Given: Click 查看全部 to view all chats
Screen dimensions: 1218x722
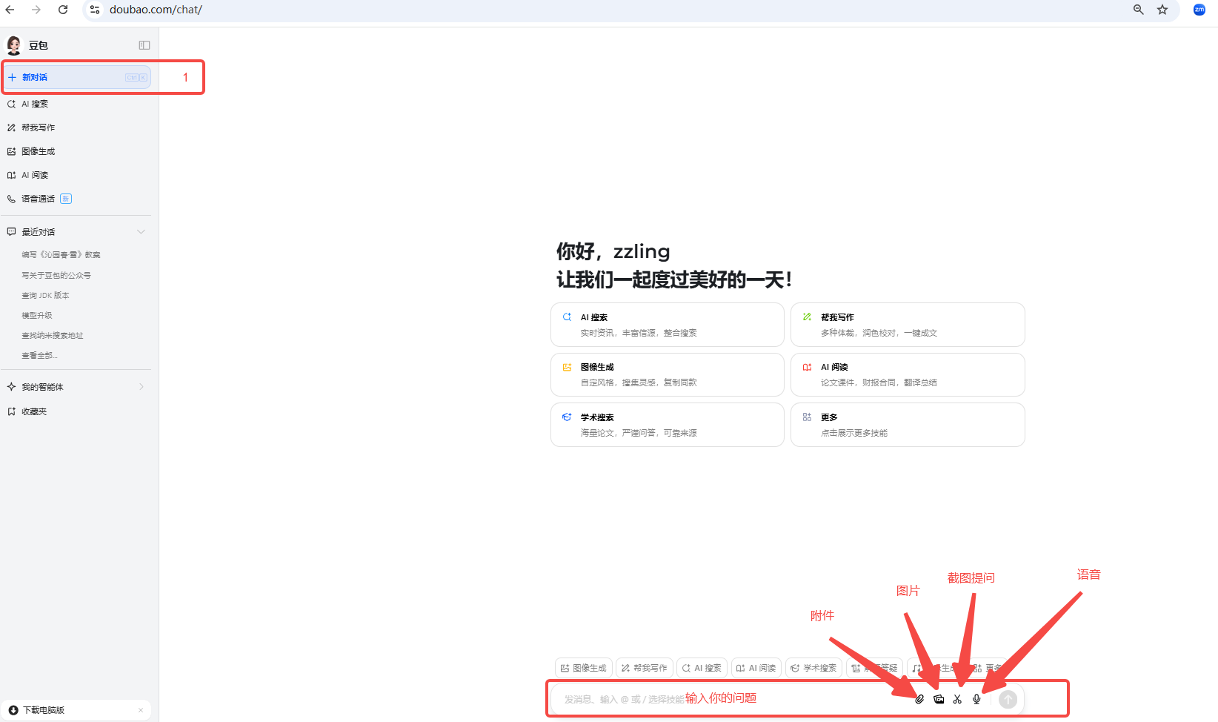Looking at the screenshot, I should pyautogui.click(x=39, y=355).
